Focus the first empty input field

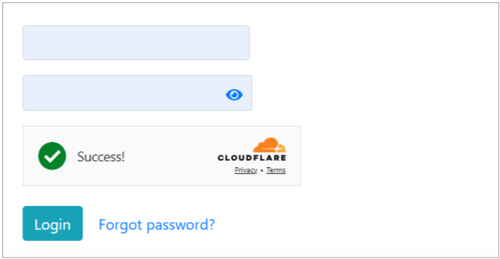(136, 43)
